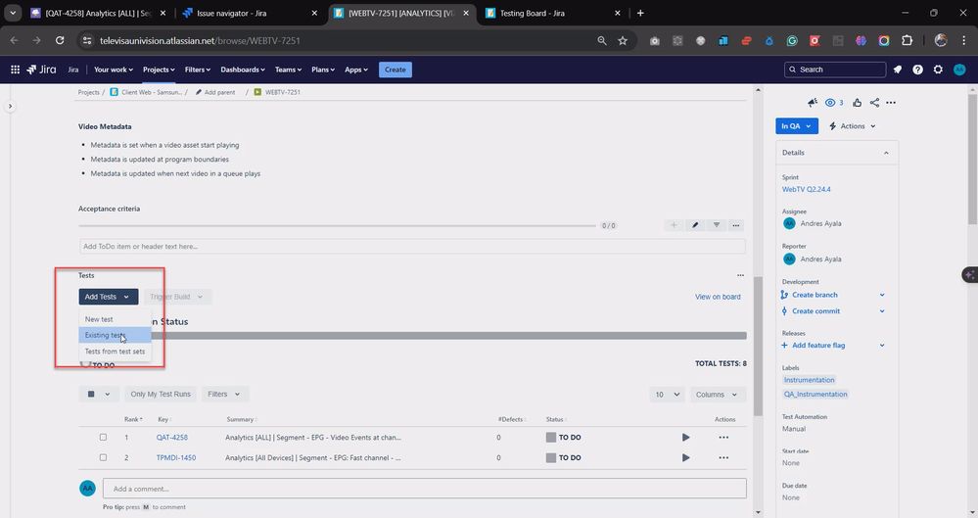Choose New test from dropdown

point(115,319)
